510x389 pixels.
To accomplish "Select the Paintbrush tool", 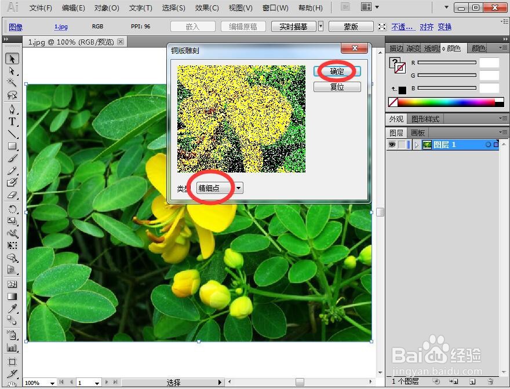I will [12, 158].
